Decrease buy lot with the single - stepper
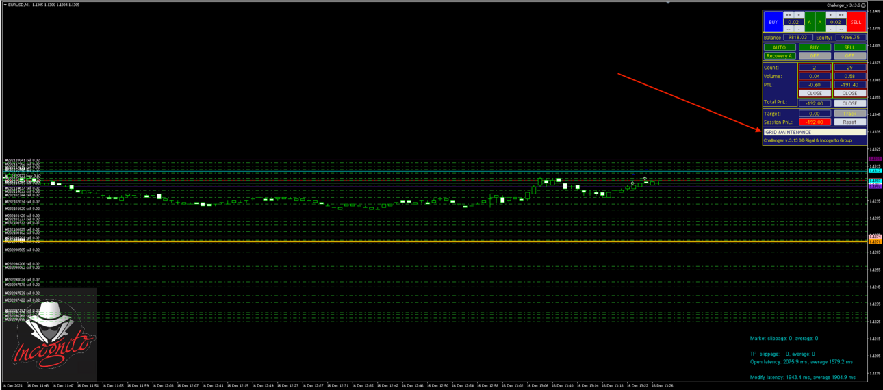The height and width of the screenshot is (390, 883). tap(799, 29)
